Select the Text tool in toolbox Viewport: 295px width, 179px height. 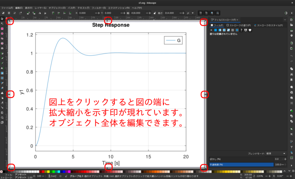[x=2, y=68]
